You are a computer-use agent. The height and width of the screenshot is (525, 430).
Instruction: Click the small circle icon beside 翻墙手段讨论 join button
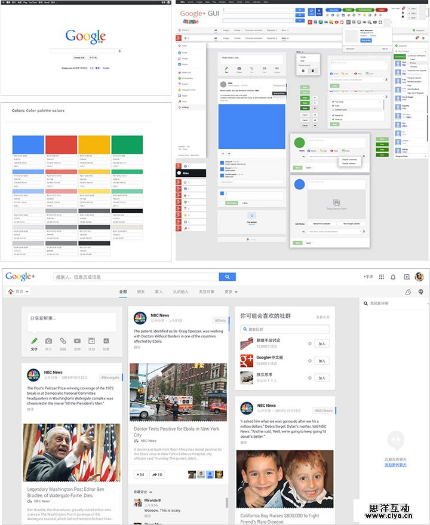click(x=310, y=343)
